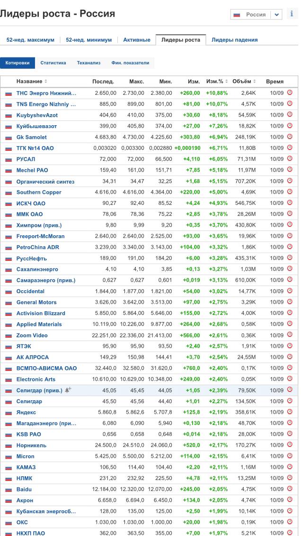
Task: Click clock icon in Органический синтез row
Action: pyautogui.click(x=290, y=181)
